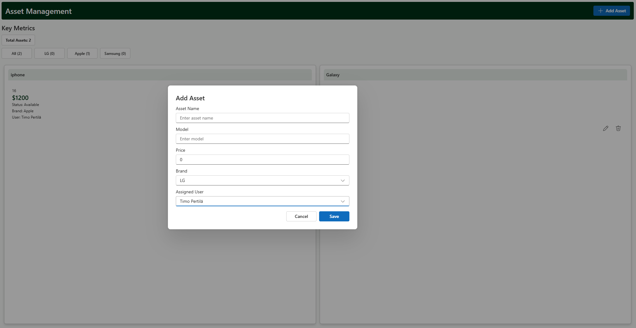The width and height of the screenshot is (636, 328).
Task: Select the Samsung (0) filter
Action: [x=115, y=54]
